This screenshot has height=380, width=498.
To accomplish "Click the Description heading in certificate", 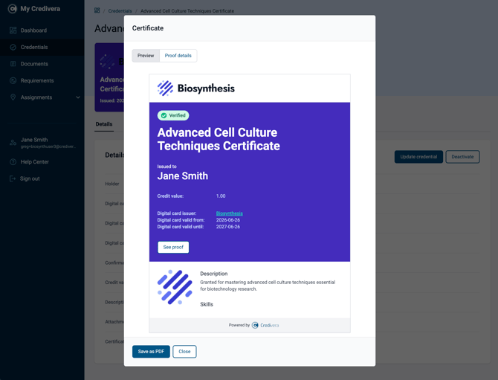I will [214, 274].
